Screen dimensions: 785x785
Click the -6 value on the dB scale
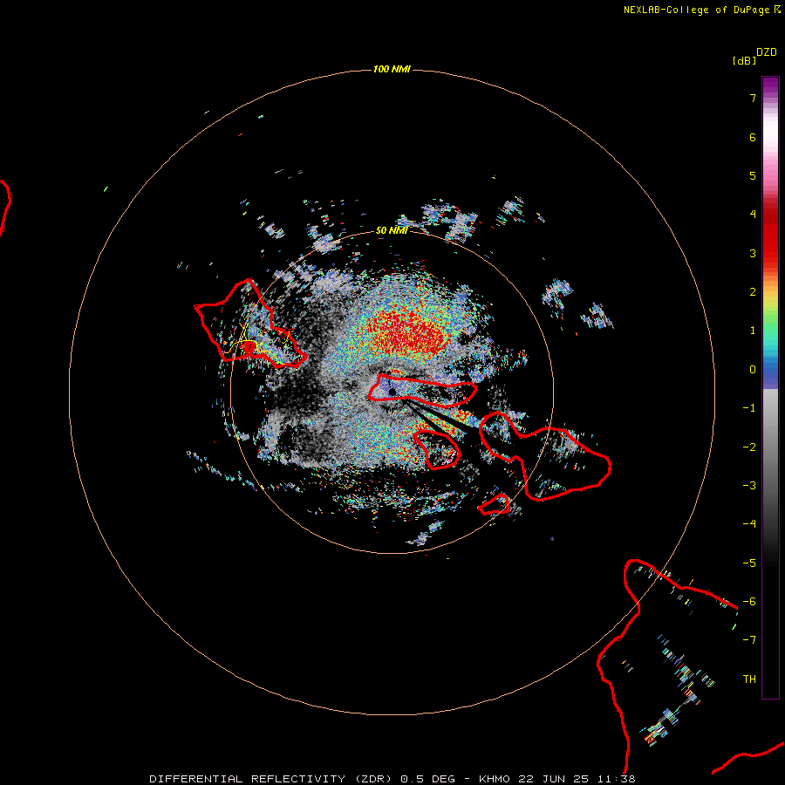point(749,602)
